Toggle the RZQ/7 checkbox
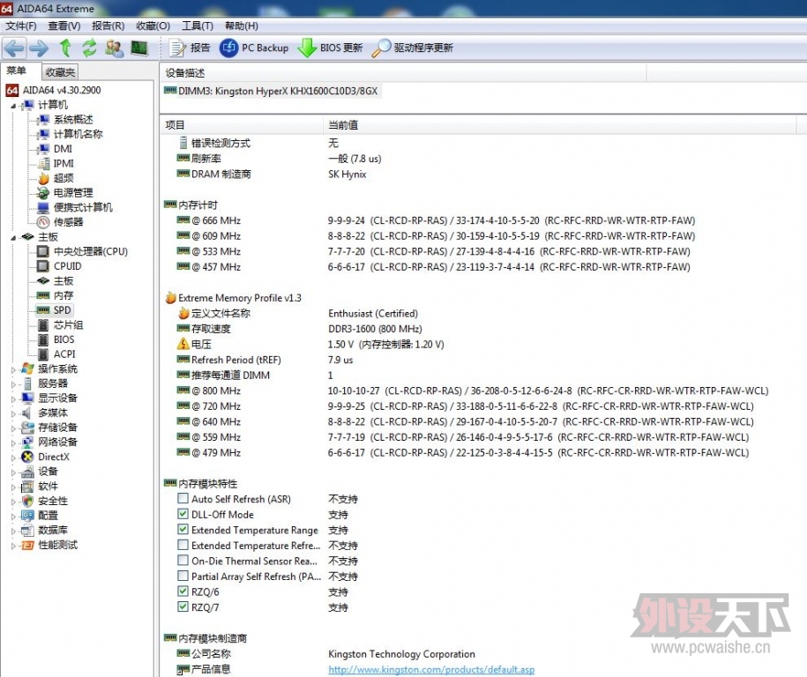Viewport: 807px width, 677px height. click(183, 606)
